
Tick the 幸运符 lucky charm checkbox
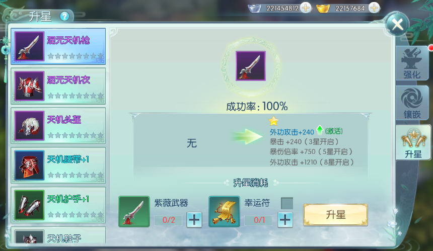click(287, 203)
